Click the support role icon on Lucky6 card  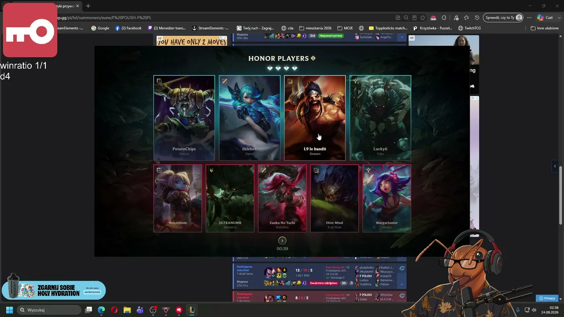(355, 81)
